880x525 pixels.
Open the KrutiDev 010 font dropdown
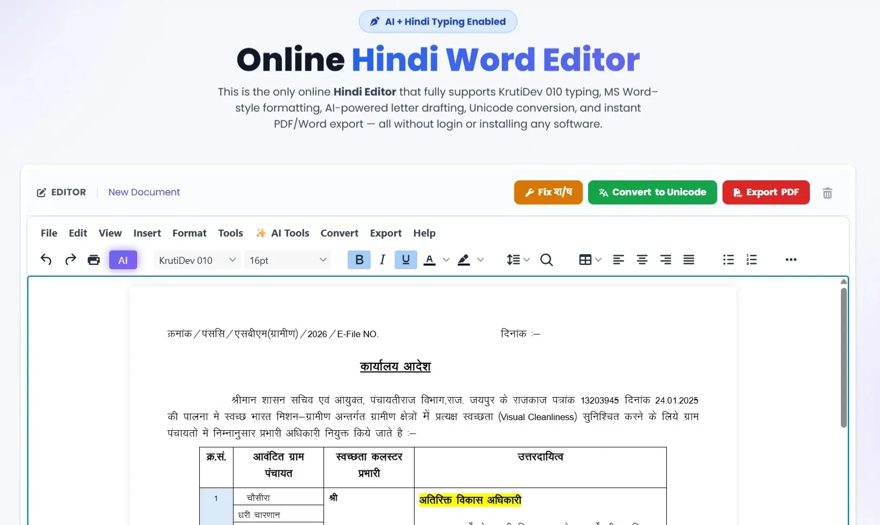pyautogui.click(x=196, y=260)
